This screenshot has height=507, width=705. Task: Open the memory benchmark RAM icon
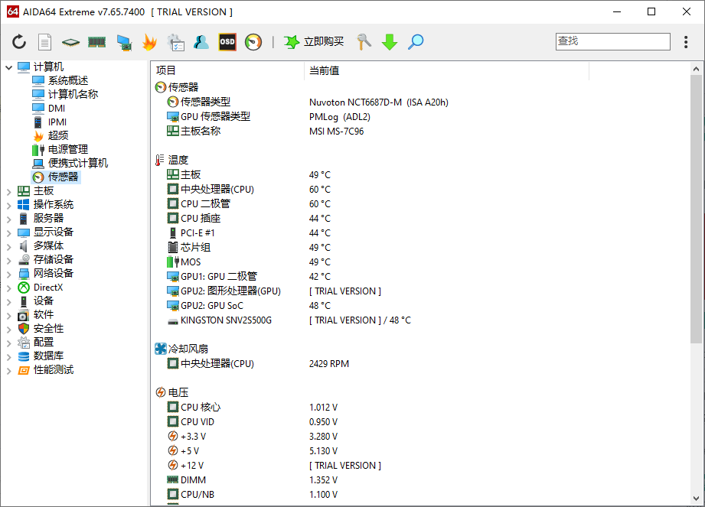click(x=96, y=42)
